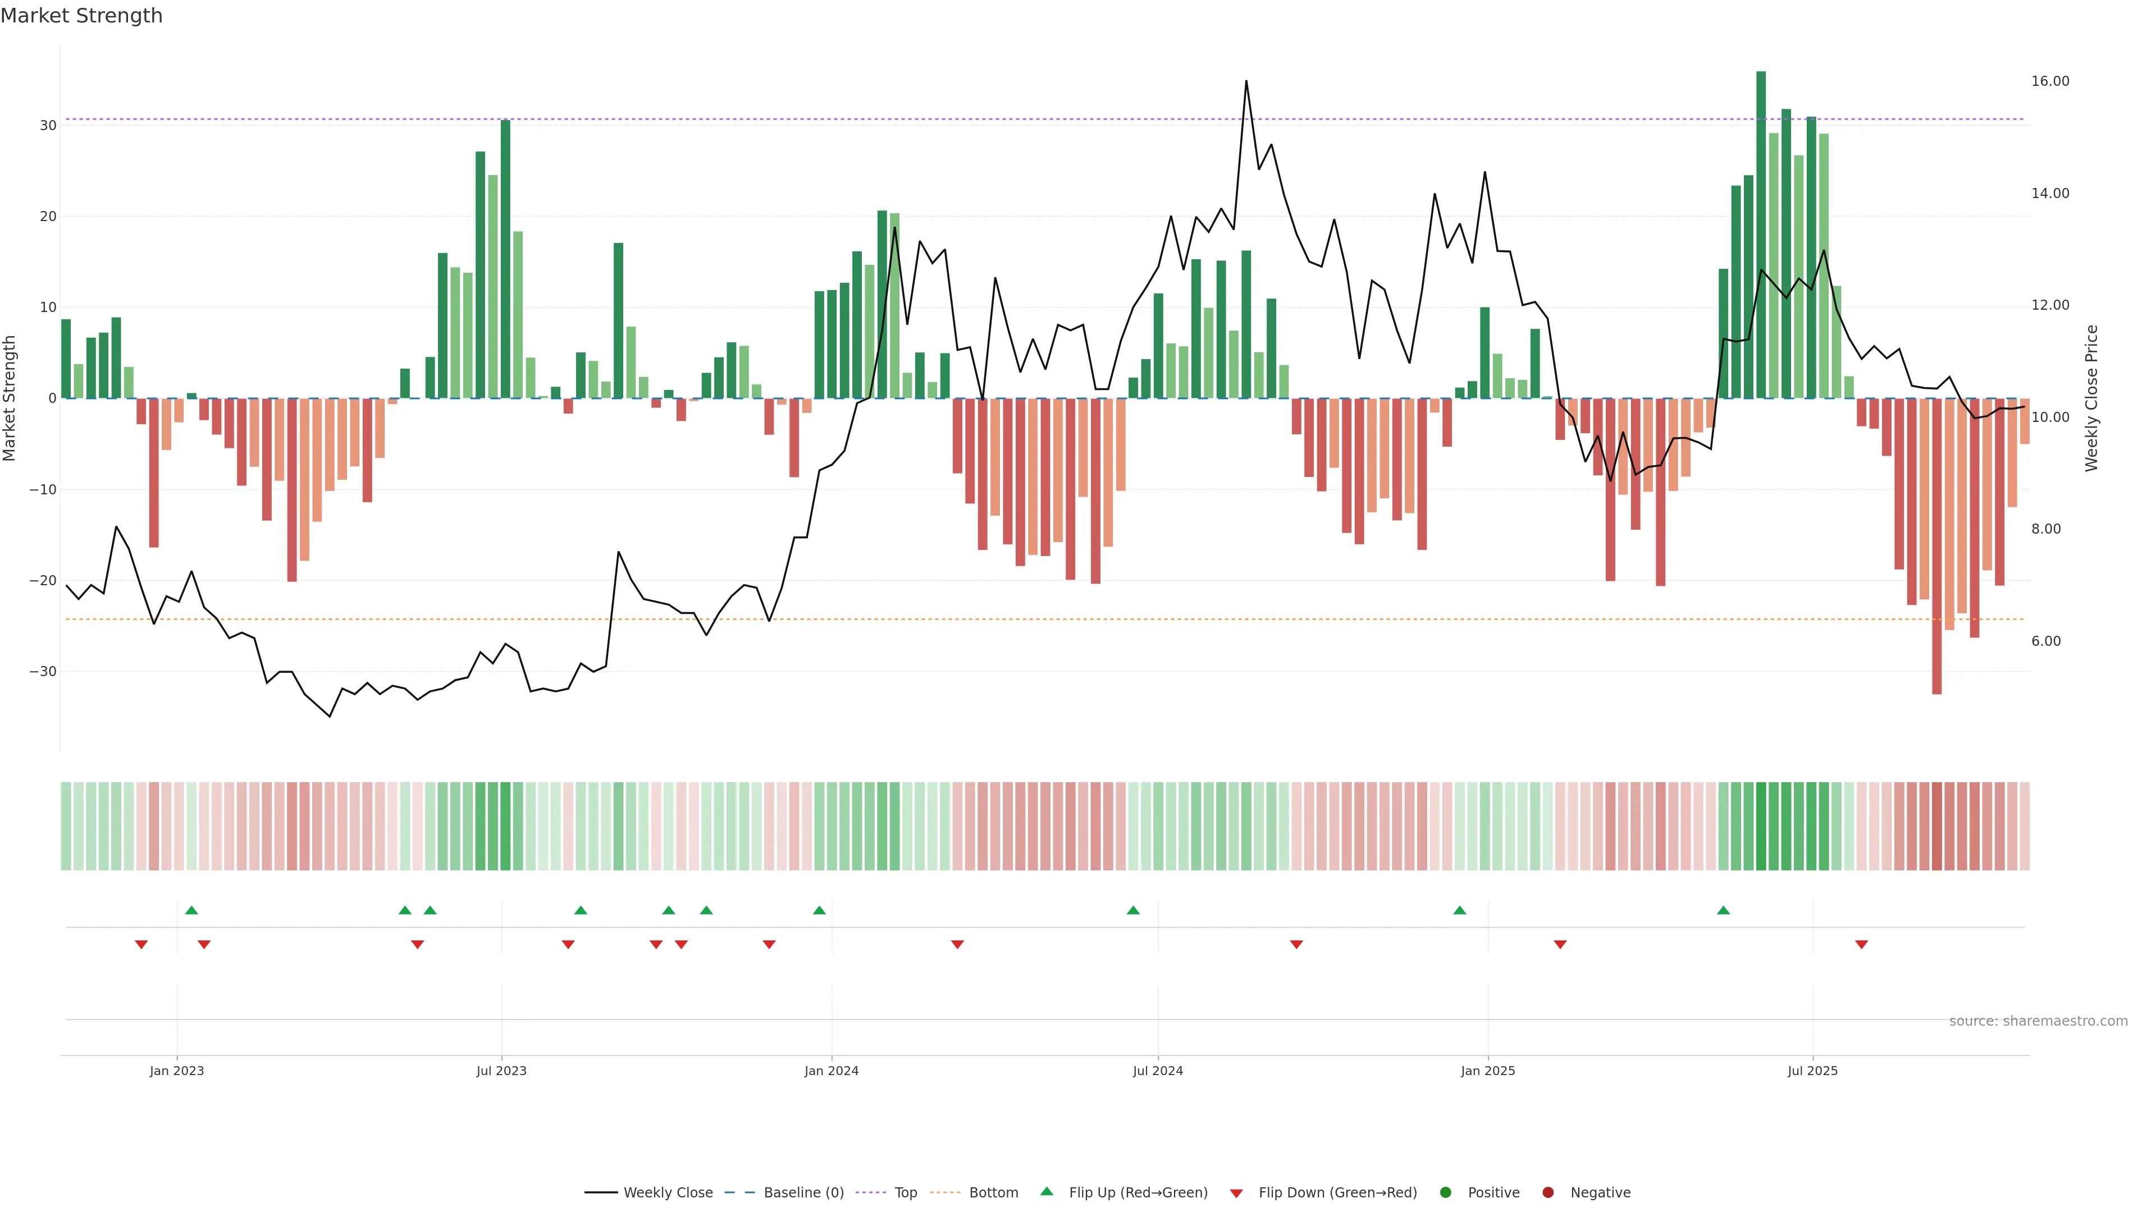
Task: Click the leftmost red flip-down marker
Action: 141,944
